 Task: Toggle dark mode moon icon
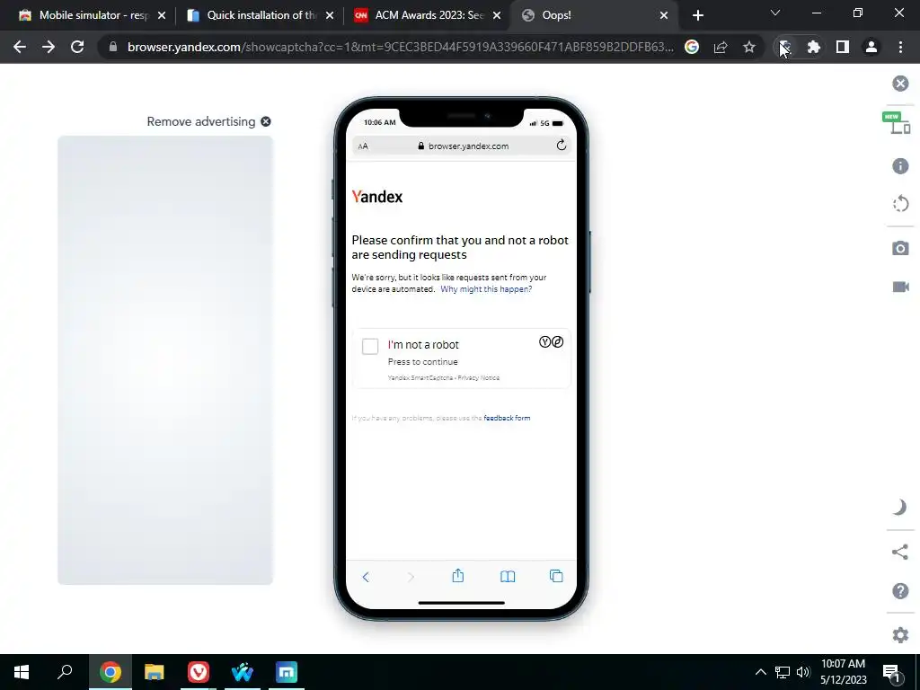pos(900,507)
